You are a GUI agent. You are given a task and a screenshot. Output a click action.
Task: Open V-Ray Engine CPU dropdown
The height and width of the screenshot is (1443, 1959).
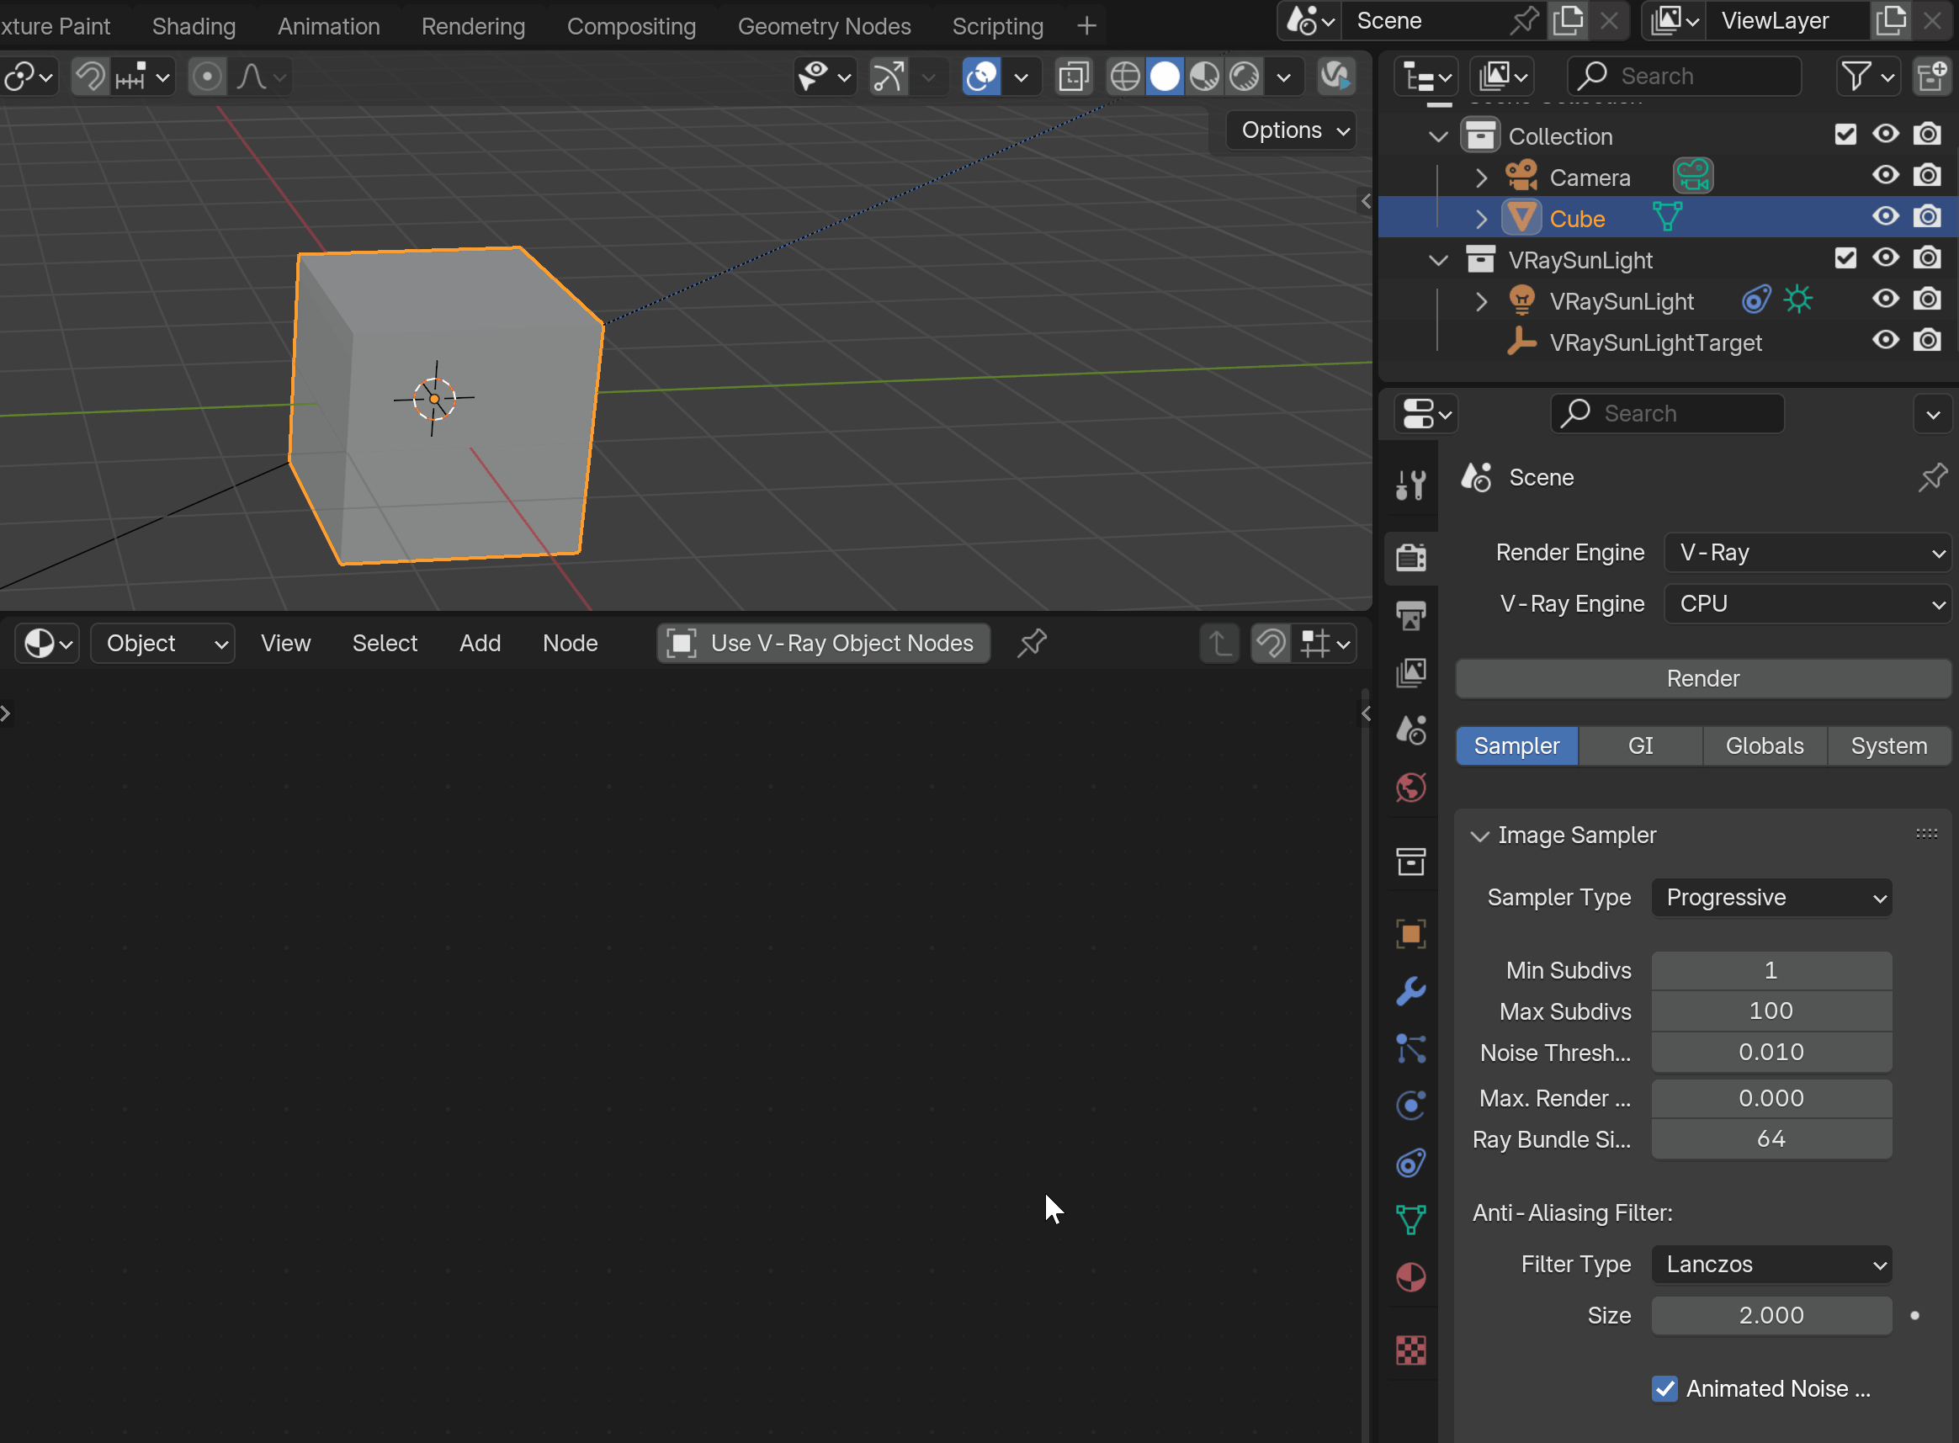click(x=1807, y=603)
